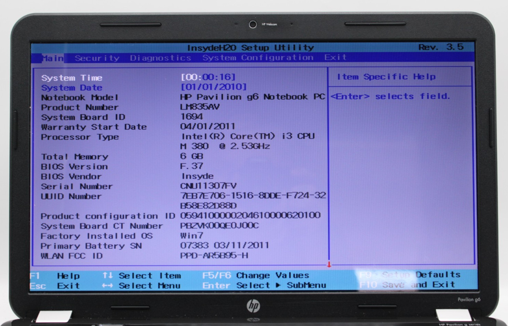This screenshot has height=326, width=508.
Task: Select FCC ID PPD-AR5B95-H
Action: [214, 256]
